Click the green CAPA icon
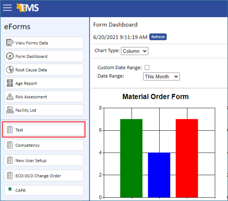The width and height of the screenshot is (228, 201). pyautogui.click(x=10, y=189)
